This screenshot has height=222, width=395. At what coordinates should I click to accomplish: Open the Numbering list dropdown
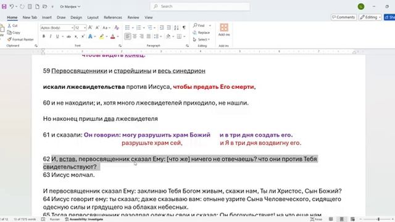pos(144,28)
